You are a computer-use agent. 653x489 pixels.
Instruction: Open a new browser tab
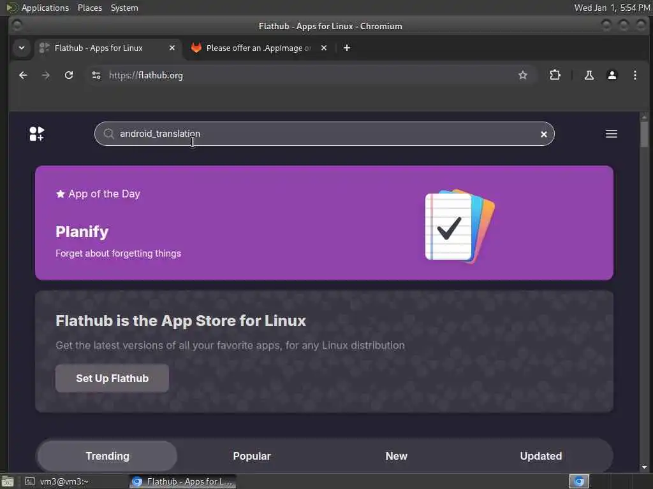point(346,48)
